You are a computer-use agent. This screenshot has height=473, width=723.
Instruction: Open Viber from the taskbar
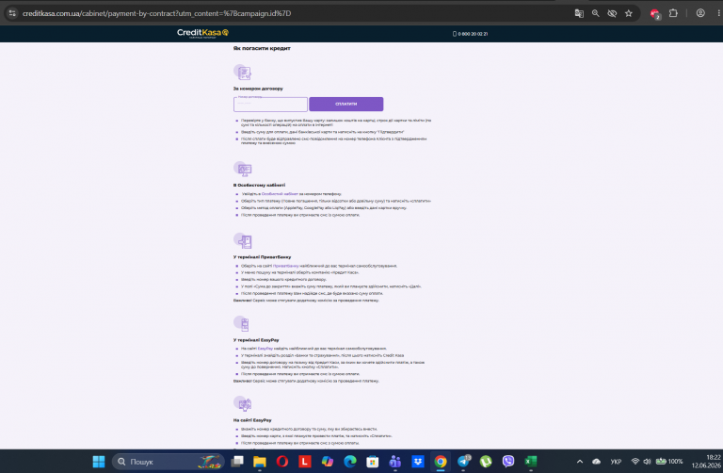pos(508,462)
